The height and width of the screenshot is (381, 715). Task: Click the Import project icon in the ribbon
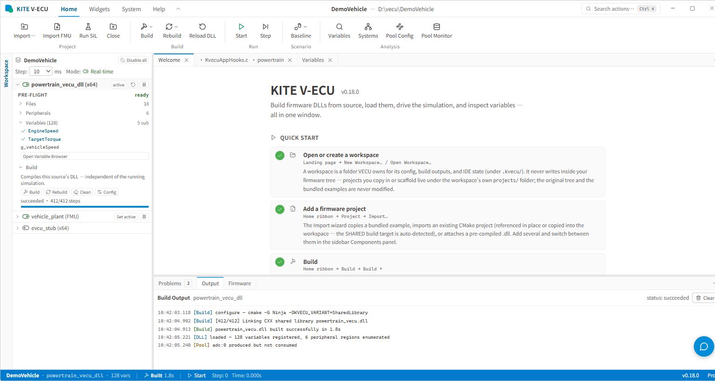coord(24,26)
